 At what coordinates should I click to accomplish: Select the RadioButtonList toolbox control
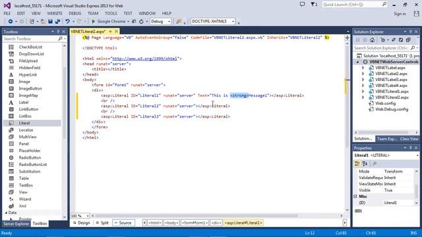(32, 165)
